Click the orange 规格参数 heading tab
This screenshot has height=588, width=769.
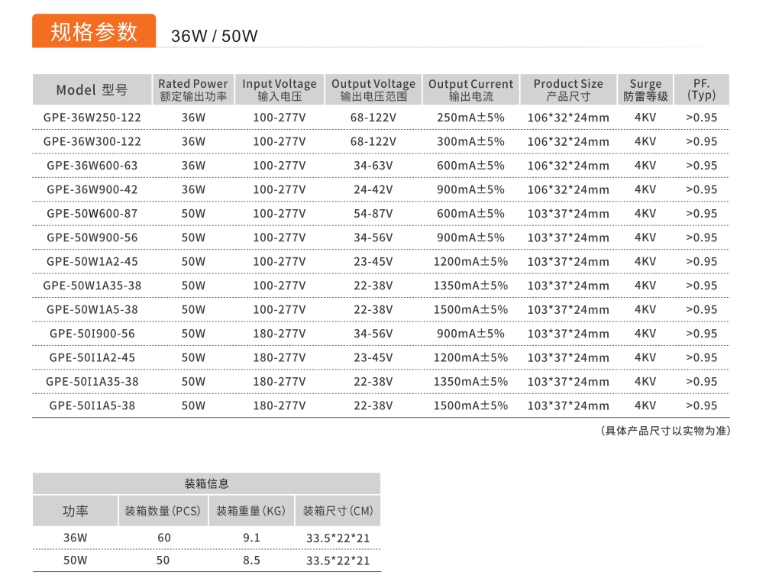93,31
